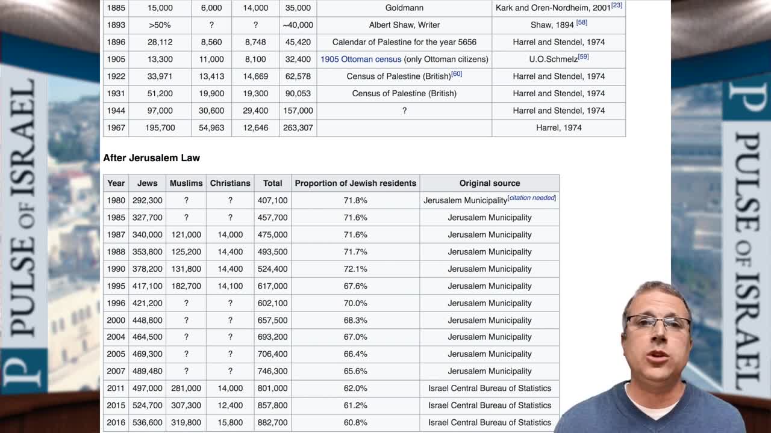Select the Total column header
This screenshot has height=433, width=771.
click(272, 183)
